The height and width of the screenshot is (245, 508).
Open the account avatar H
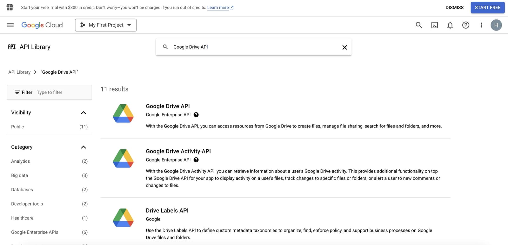click(496, 25)
